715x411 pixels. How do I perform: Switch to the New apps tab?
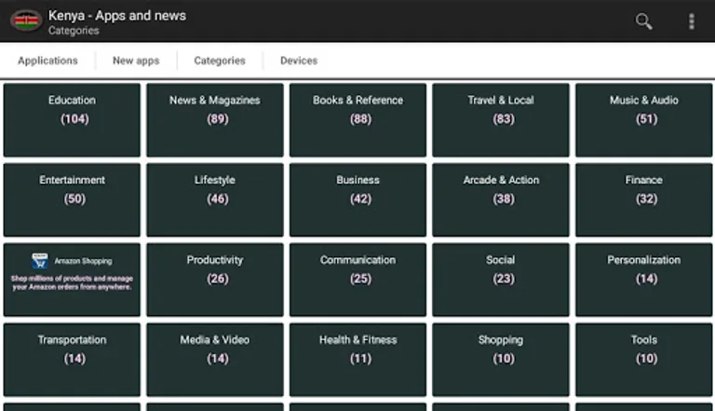[136, 61]
